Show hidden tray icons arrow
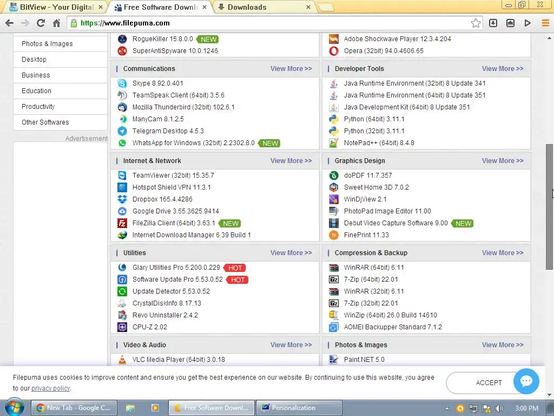Viewport: 554px width, 416px height. click(x=447, y=408)
